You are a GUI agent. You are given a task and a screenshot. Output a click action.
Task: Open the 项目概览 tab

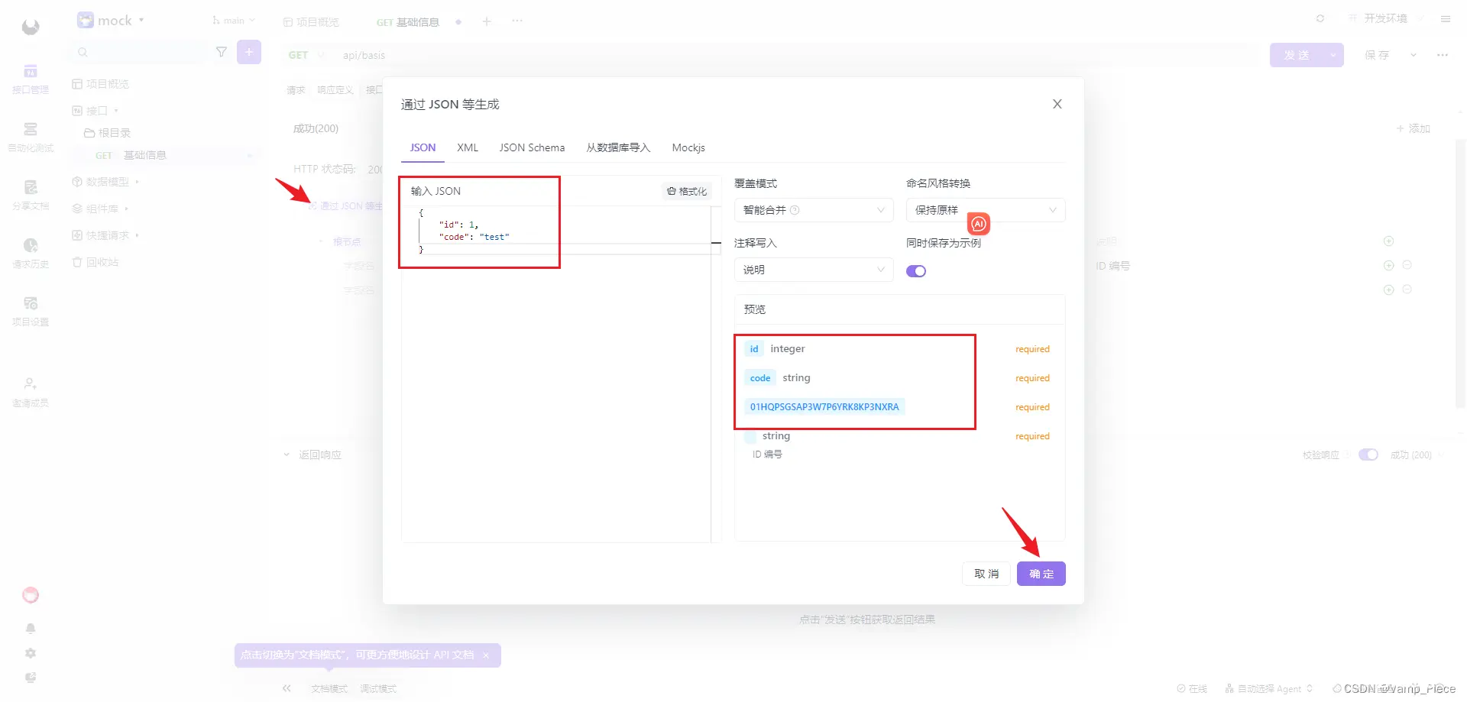coord(311,22)
